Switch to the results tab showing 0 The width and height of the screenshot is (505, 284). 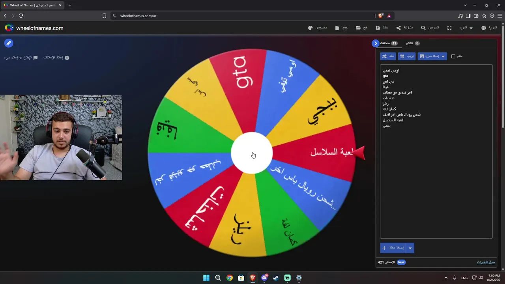click(413, 43)
